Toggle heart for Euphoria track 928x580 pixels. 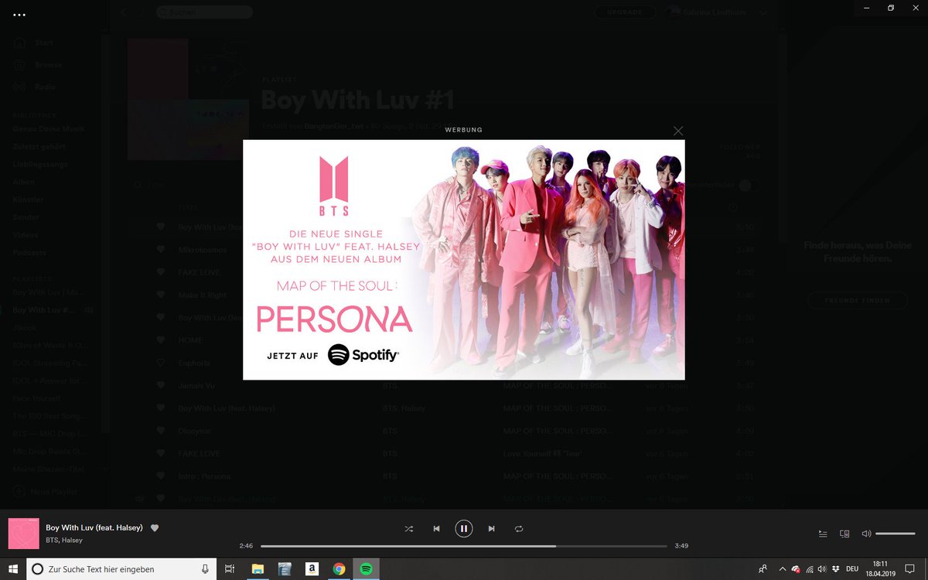[x=161, y=363]
